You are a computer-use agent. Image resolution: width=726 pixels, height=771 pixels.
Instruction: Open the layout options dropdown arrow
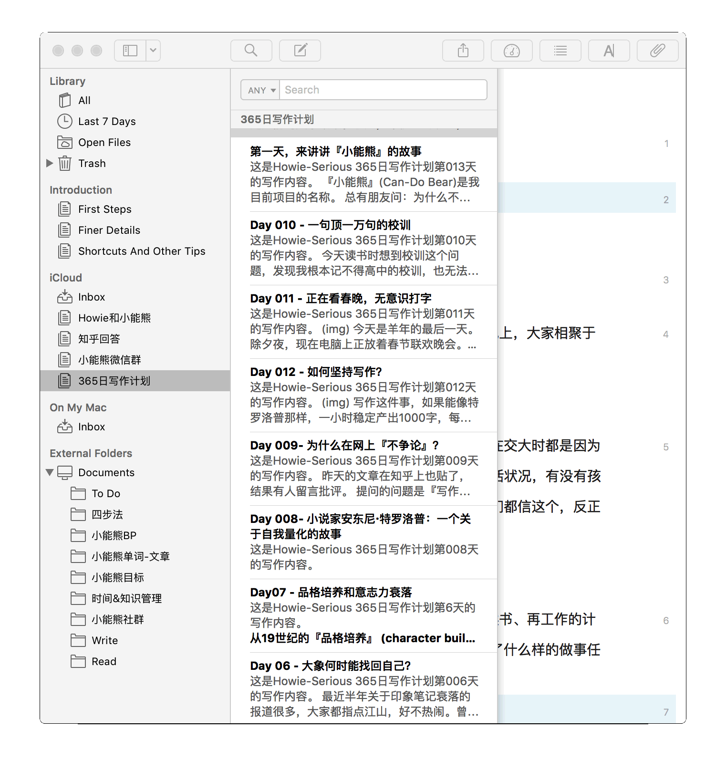(x=153, y=51)
